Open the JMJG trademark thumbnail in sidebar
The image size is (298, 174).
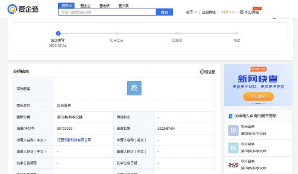pos(233,165)
